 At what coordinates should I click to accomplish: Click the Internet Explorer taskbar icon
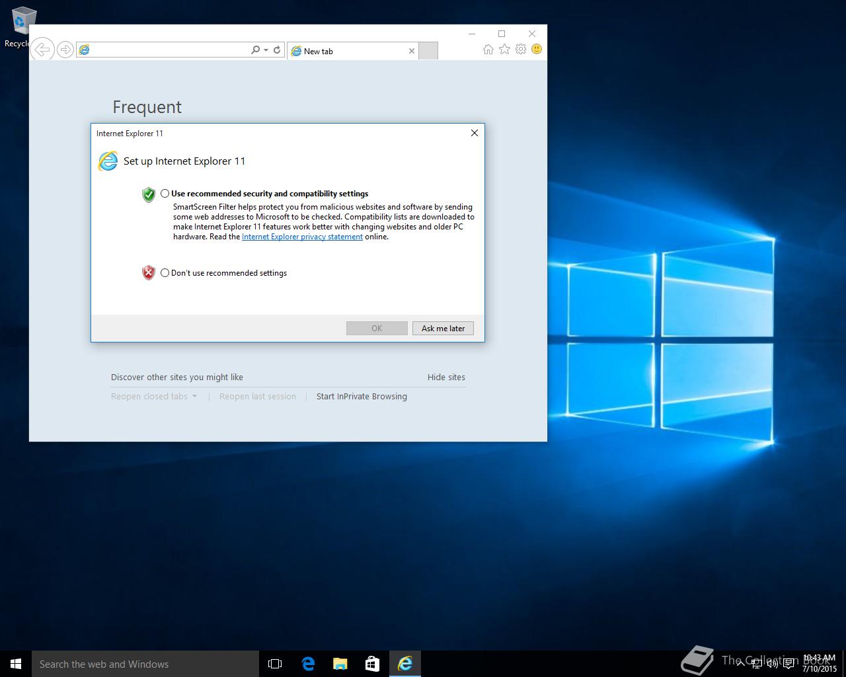click(404, 664)
